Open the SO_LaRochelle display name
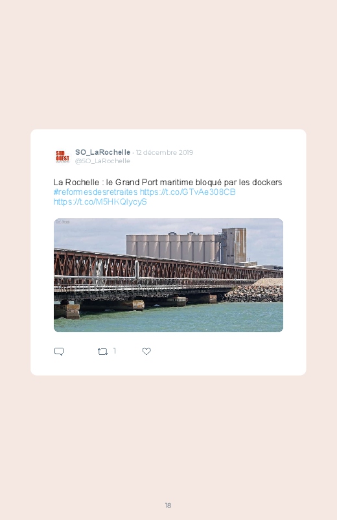This screenshot has width=337, height=520. 102,152
